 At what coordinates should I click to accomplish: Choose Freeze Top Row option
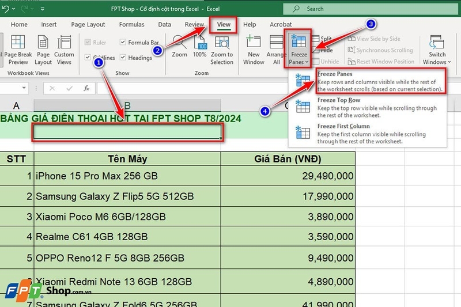pos(368,107)
